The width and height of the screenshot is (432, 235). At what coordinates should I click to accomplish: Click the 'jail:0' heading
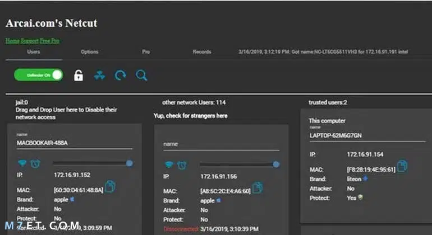(x=22, y=102)
